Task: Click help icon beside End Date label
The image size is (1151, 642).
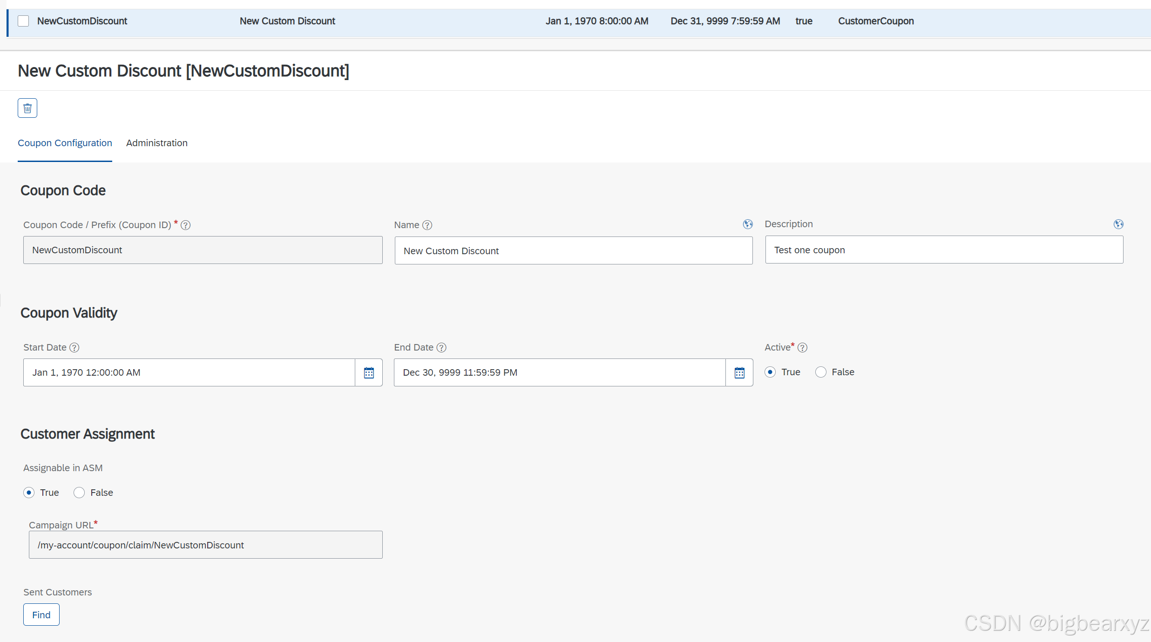Action: click(x=442, y=348)
